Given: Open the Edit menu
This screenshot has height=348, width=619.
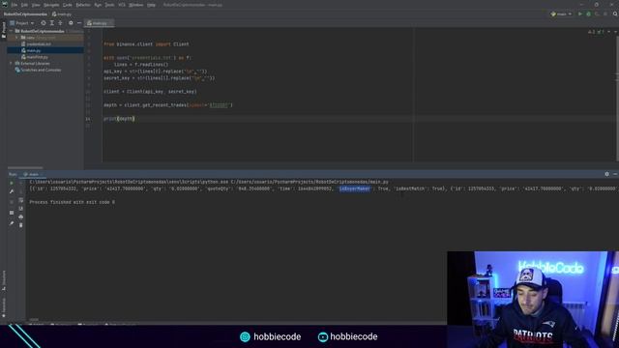Looking at the screenshot, I should click(x=24, y=5).
